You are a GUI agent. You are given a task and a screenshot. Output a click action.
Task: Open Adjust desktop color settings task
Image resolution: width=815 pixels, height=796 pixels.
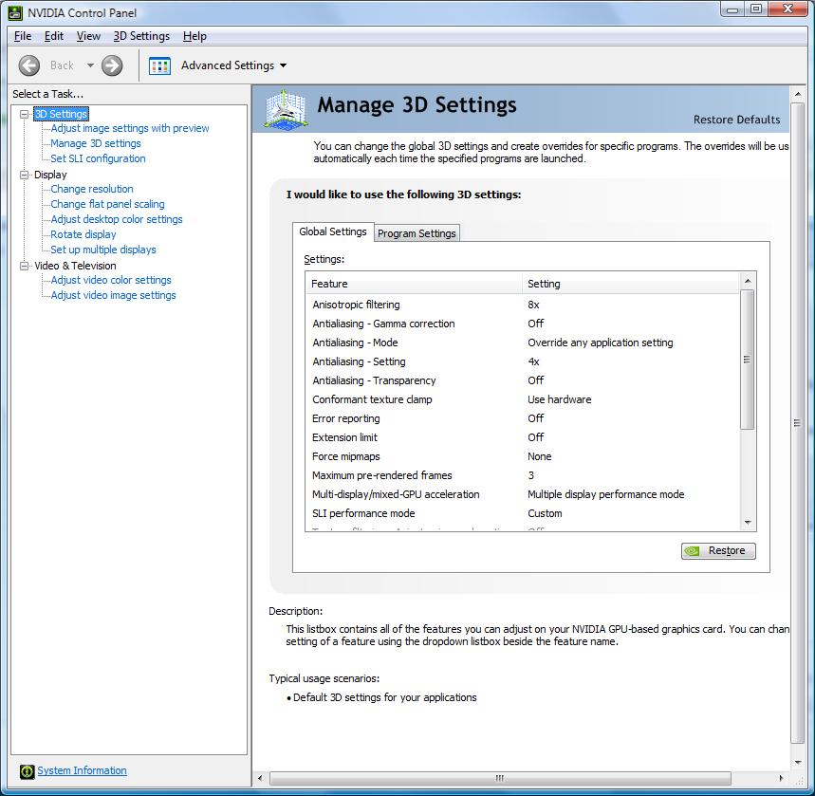(117, 219)
